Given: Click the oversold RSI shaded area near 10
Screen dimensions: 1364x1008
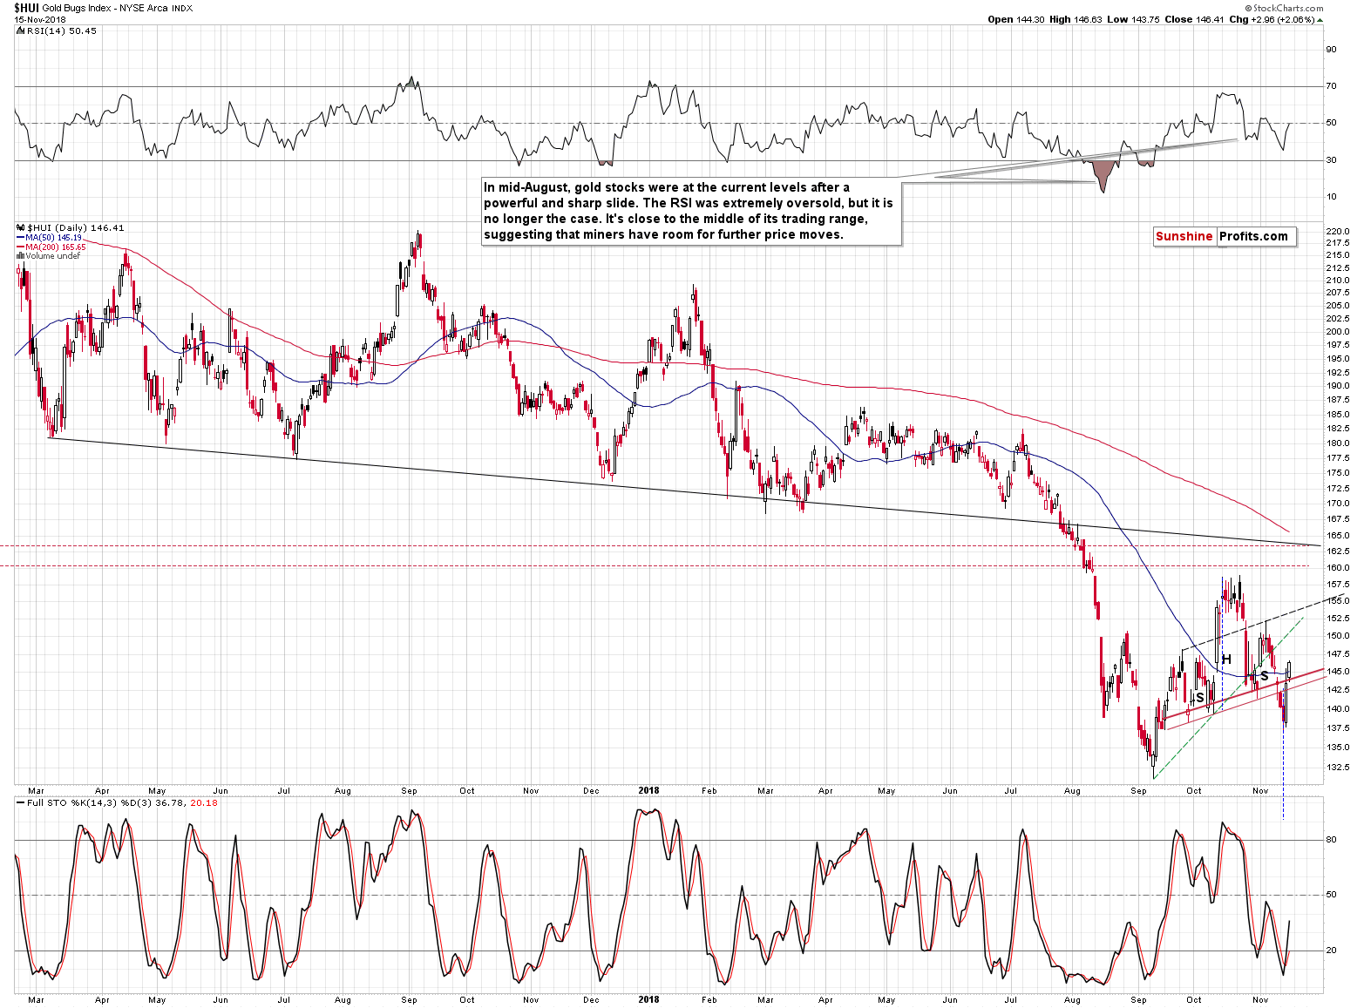Looking at the screenshot, I should [x=1103, y=173].
